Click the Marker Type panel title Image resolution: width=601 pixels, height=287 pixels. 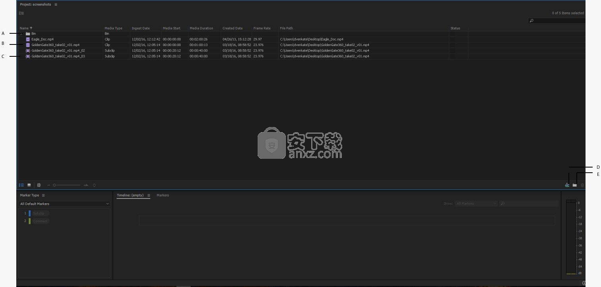[x=30, y=195]
